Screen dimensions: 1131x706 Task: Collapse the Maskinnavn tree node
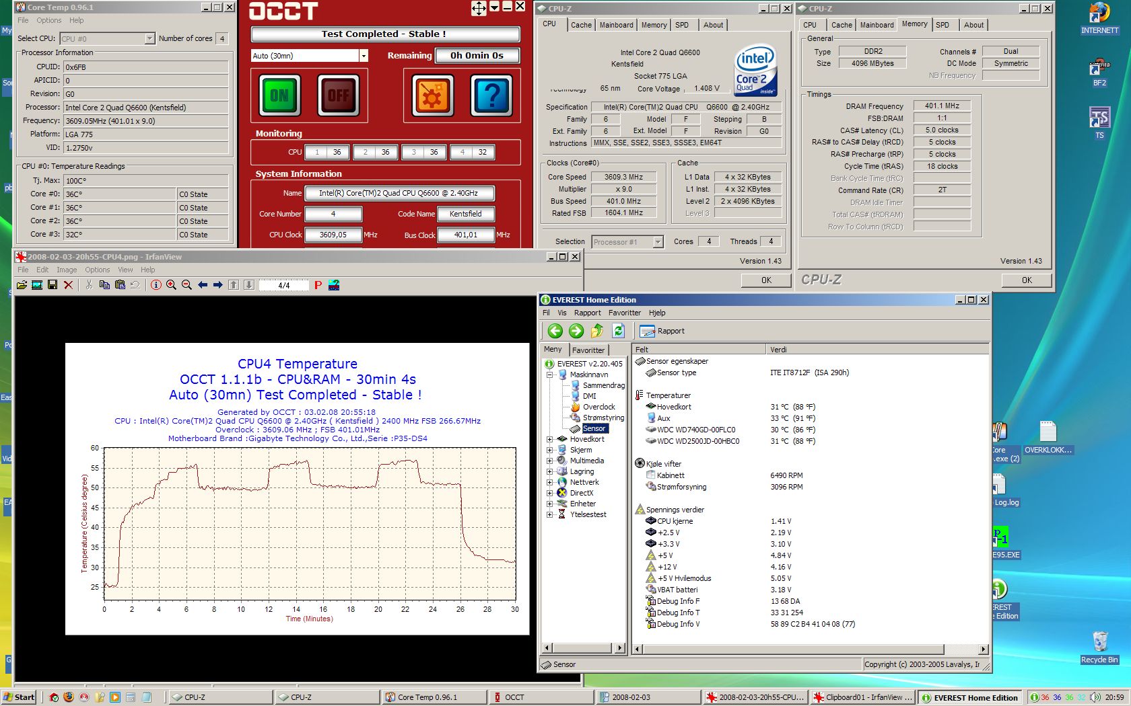550,375
